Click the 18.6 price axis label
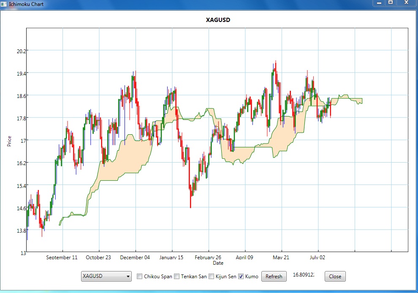 [20, 96]
